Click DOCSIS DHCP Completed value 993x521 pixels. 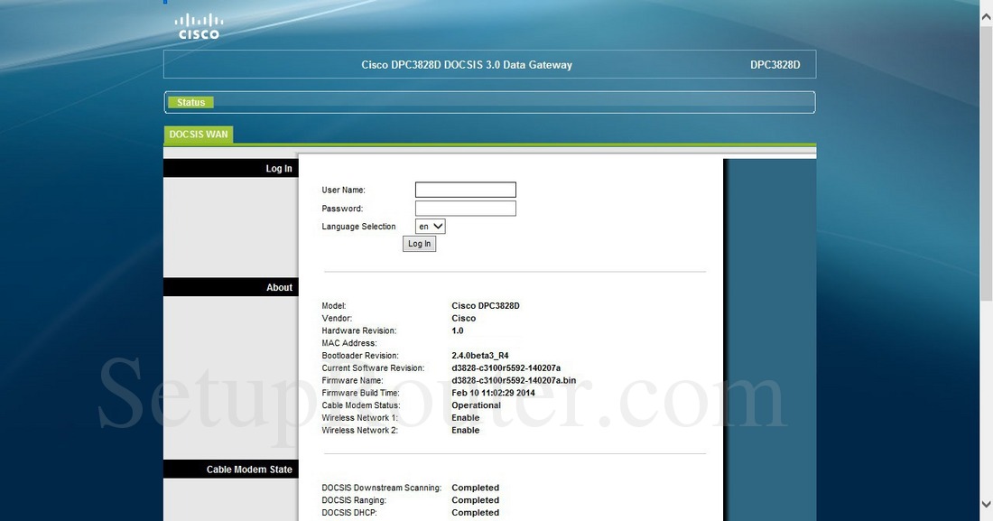pyautogui.click(x=476, y=512)
